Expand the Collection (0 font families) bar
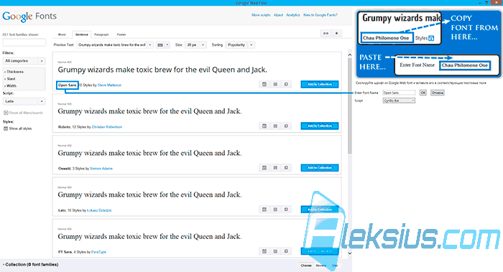The height and width of the screenshot is (272, 503). click(x=31, y=265)
